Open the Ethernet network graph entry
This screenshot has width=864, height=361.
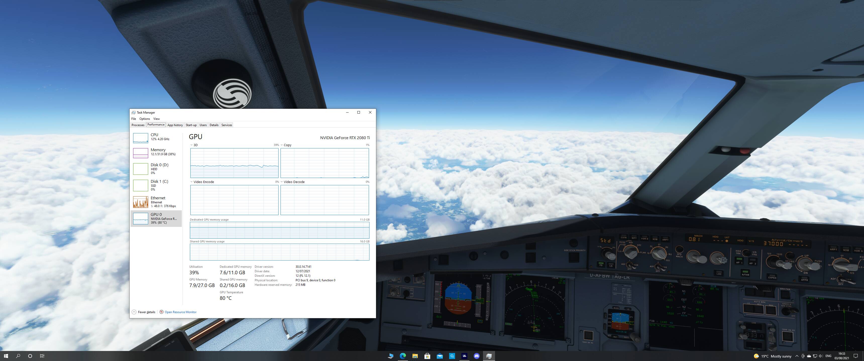tap(156, 202)
